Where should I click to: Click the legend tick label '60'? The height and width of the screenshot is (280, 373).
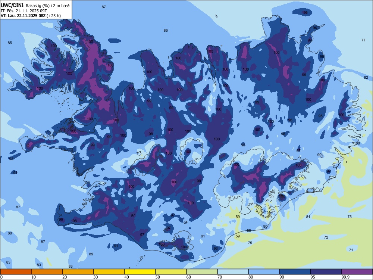click(189, 277)
